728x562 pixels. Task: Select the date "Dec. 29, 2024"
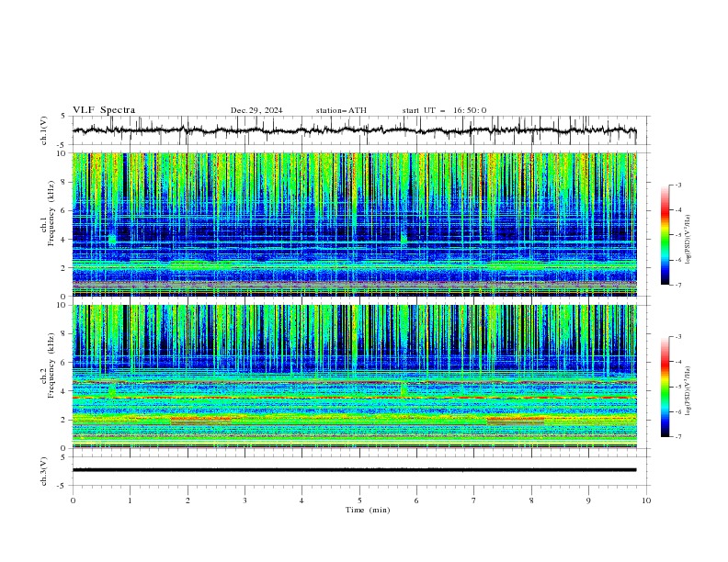click(256, 110)
